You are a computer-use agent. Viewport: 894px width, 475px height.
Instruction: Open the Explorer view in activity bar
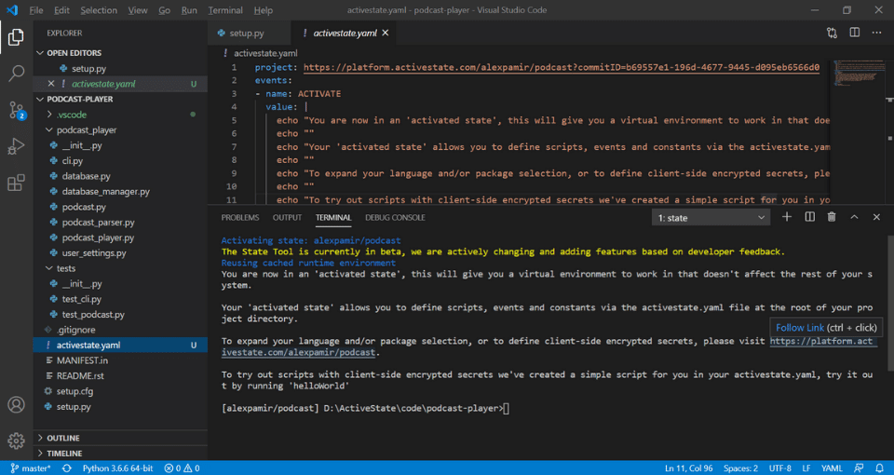pyautogui.click(x=16, y=37)
